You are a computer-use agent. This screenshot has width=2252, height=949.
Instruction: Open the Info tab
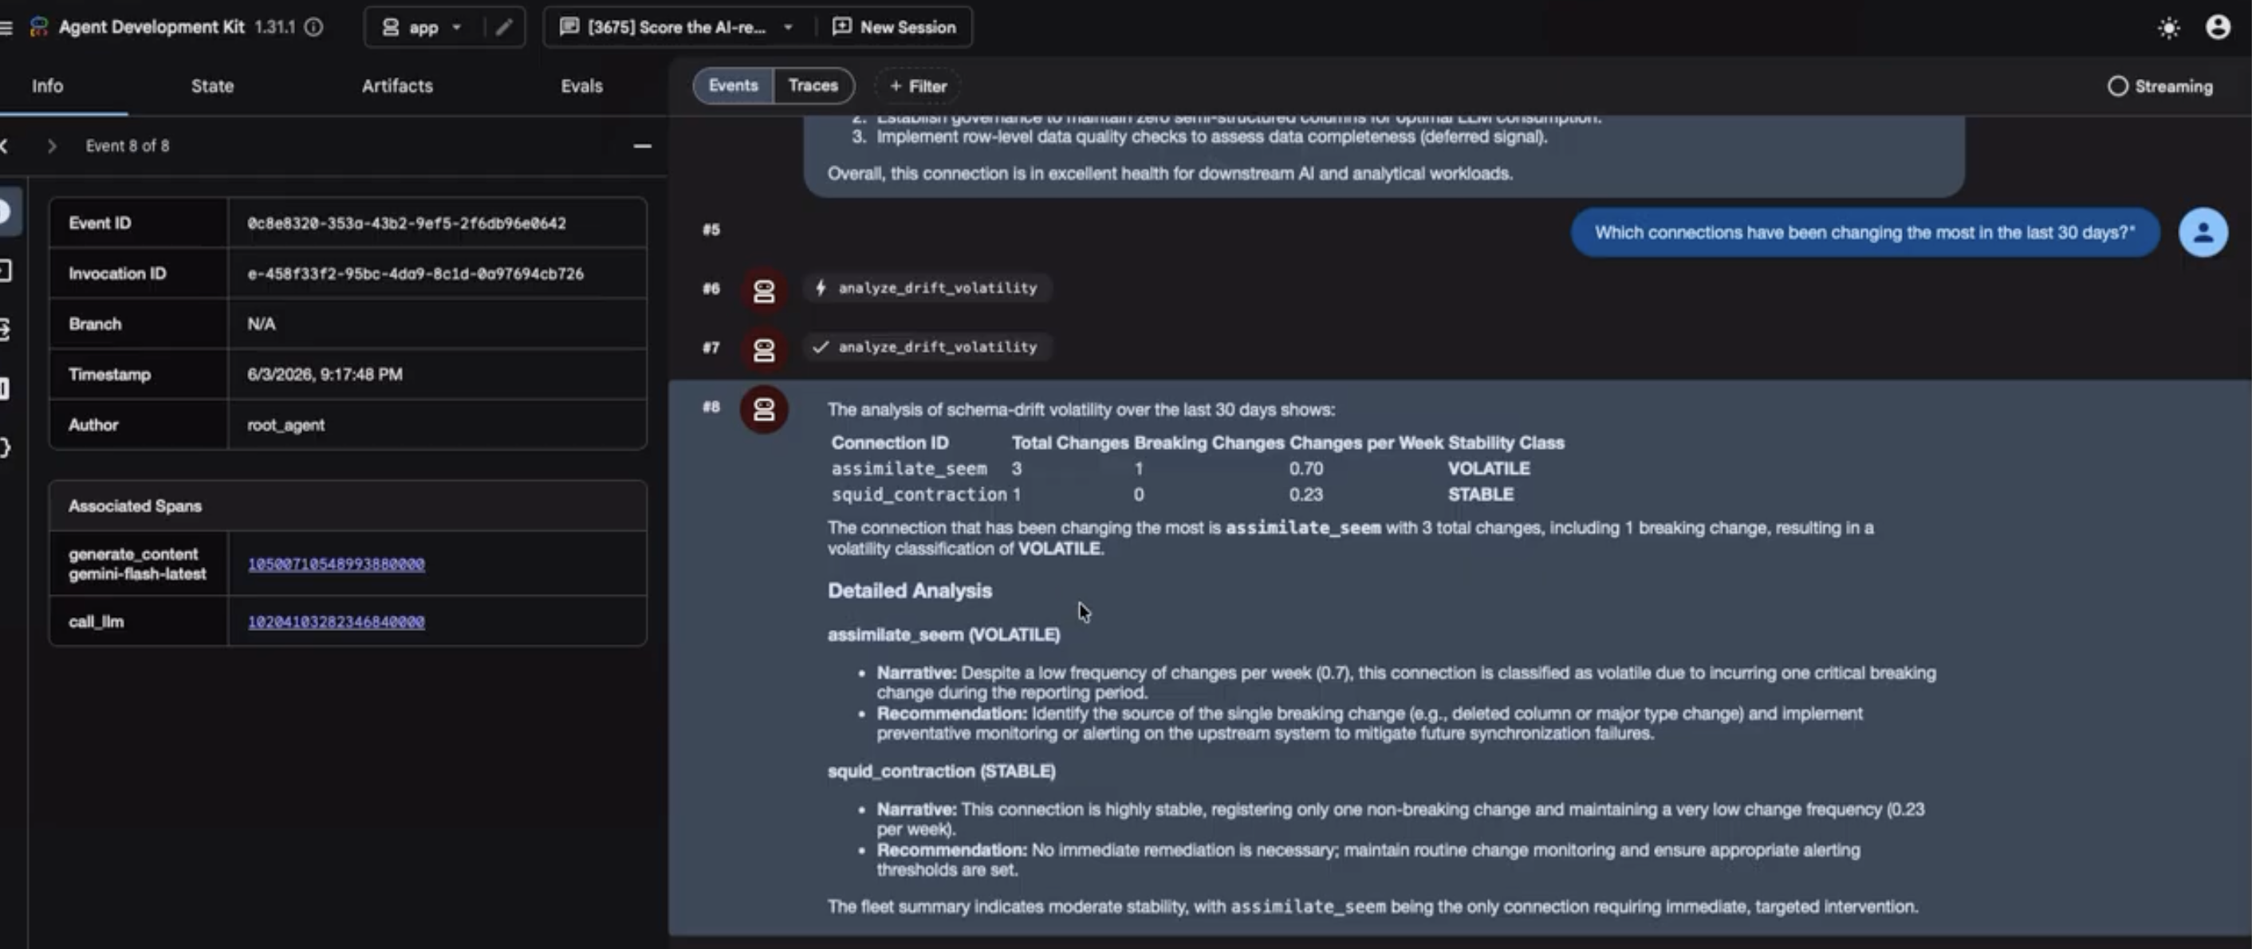(47, 85)
